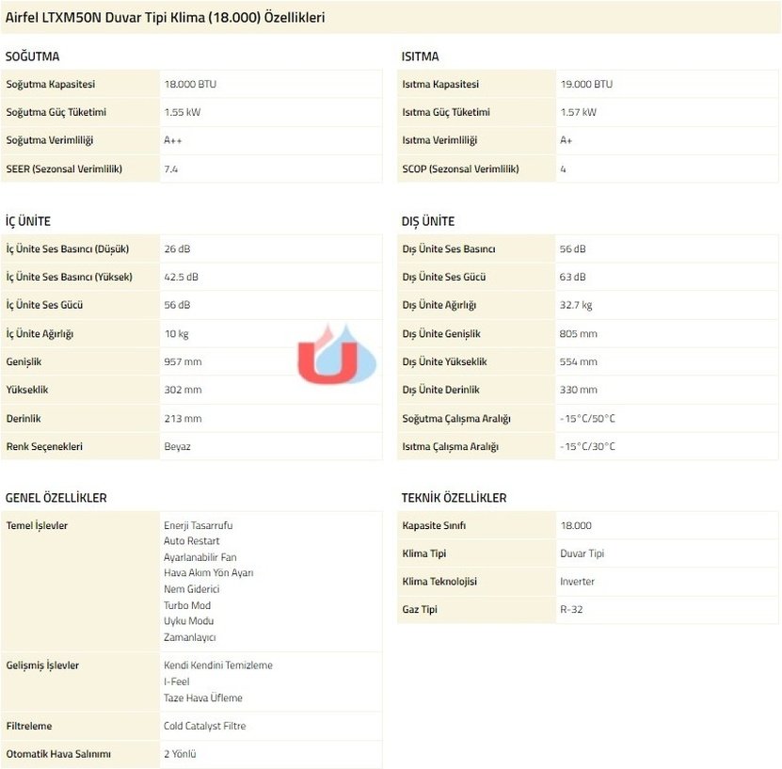Select the '805 mm' outdoor width value
This screenshot has width=782, height=769.
coord(578,333)
